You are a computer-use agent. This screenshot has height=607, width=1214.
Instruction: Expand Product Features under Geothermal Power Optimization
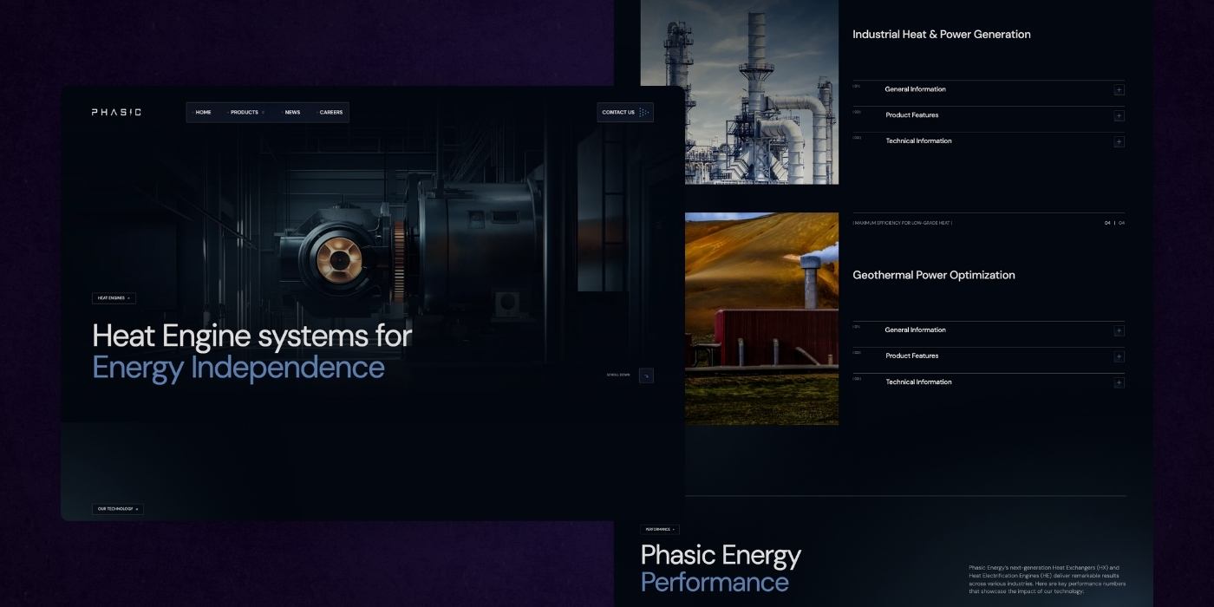1119,356
